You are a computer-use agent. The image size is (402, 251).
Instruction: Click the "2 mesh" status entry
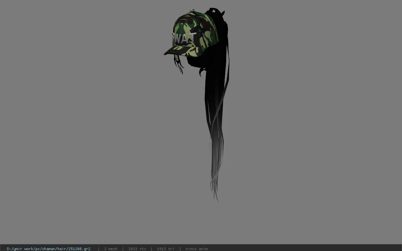click(111, 249)
